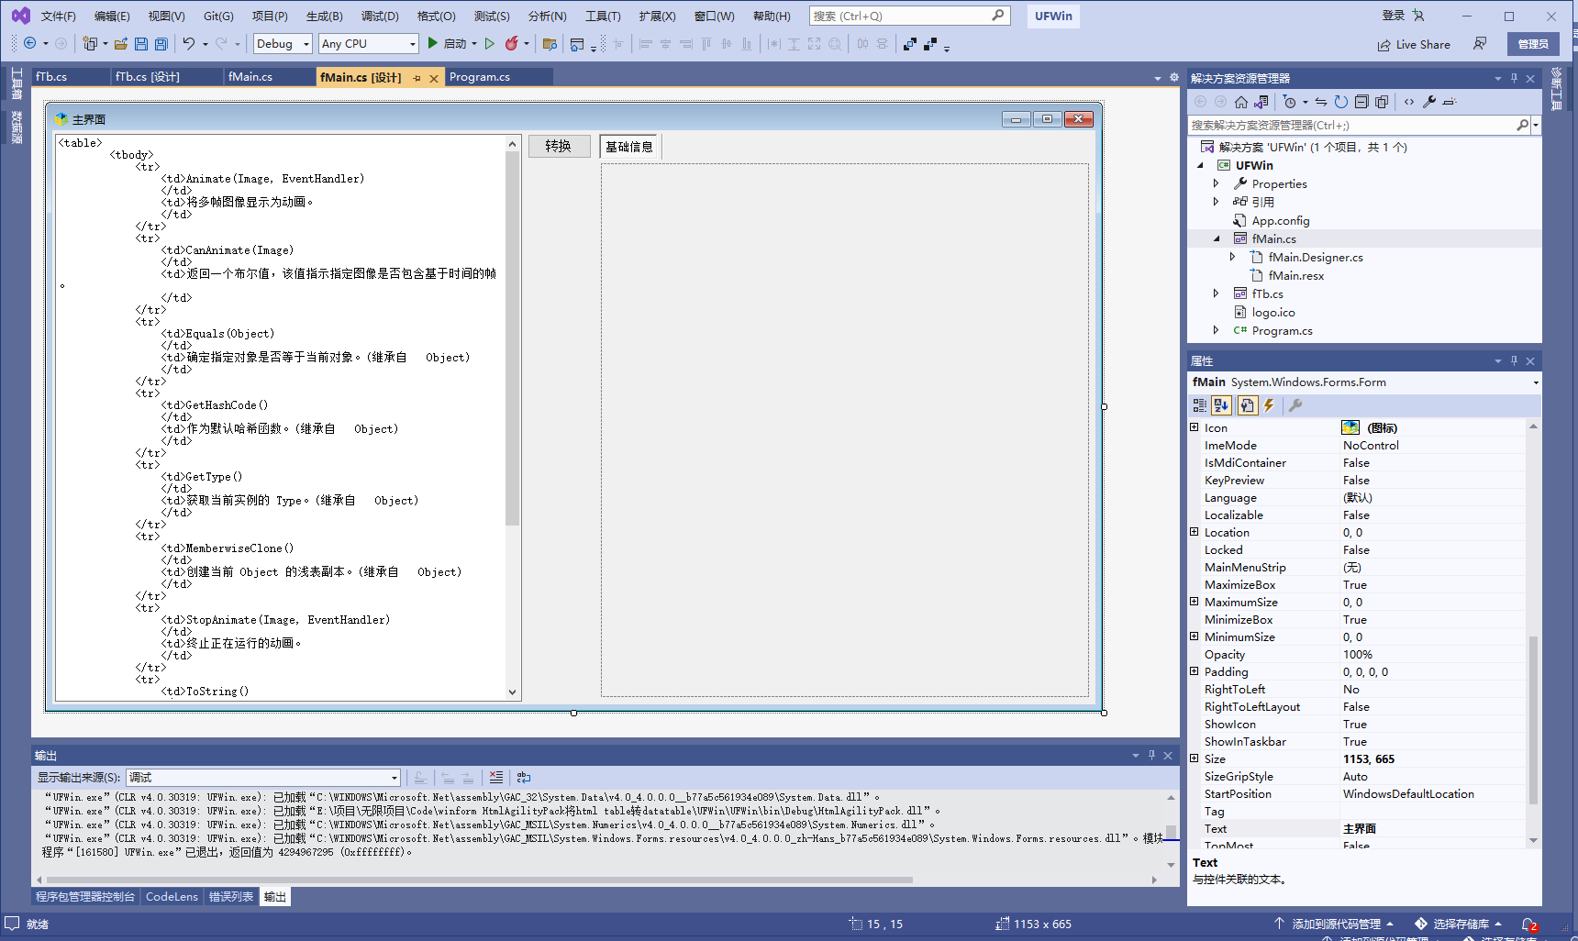Clear all output with the clear icon
Viewport: 1578px width, 941px height.
[496, 777]
